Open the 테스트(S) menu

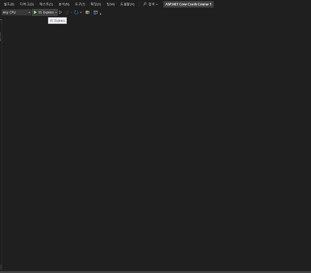coord(46,4)
